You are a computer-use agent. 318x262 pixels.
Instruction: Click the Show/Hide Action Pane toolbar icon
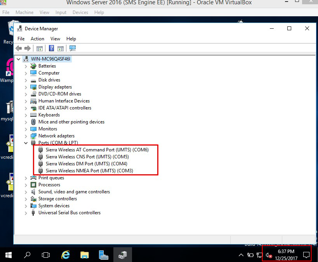pyautogui.click(x=61, y=49)
